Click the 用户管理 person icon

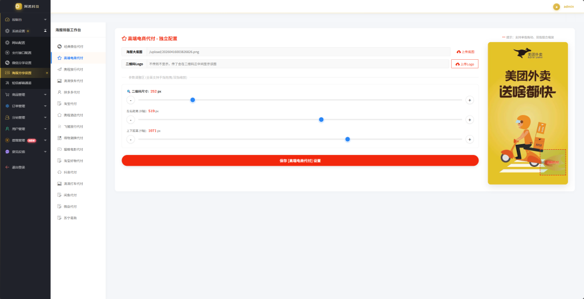(7, 129)
